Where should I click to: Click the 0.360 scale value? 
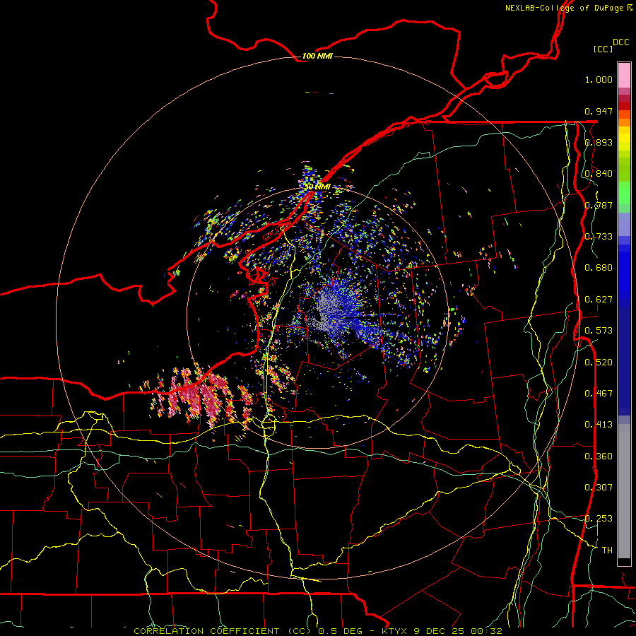599,457
